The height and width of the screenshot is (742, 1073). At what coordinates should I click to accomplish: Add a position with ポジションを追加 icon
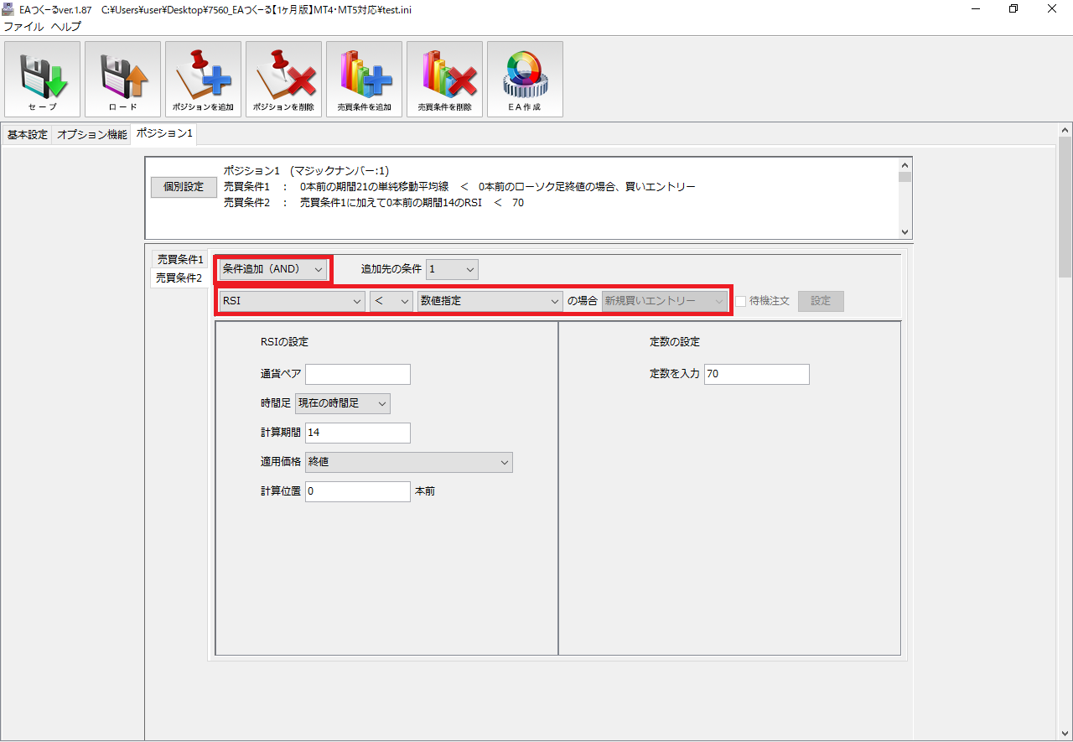coord(203,79)
